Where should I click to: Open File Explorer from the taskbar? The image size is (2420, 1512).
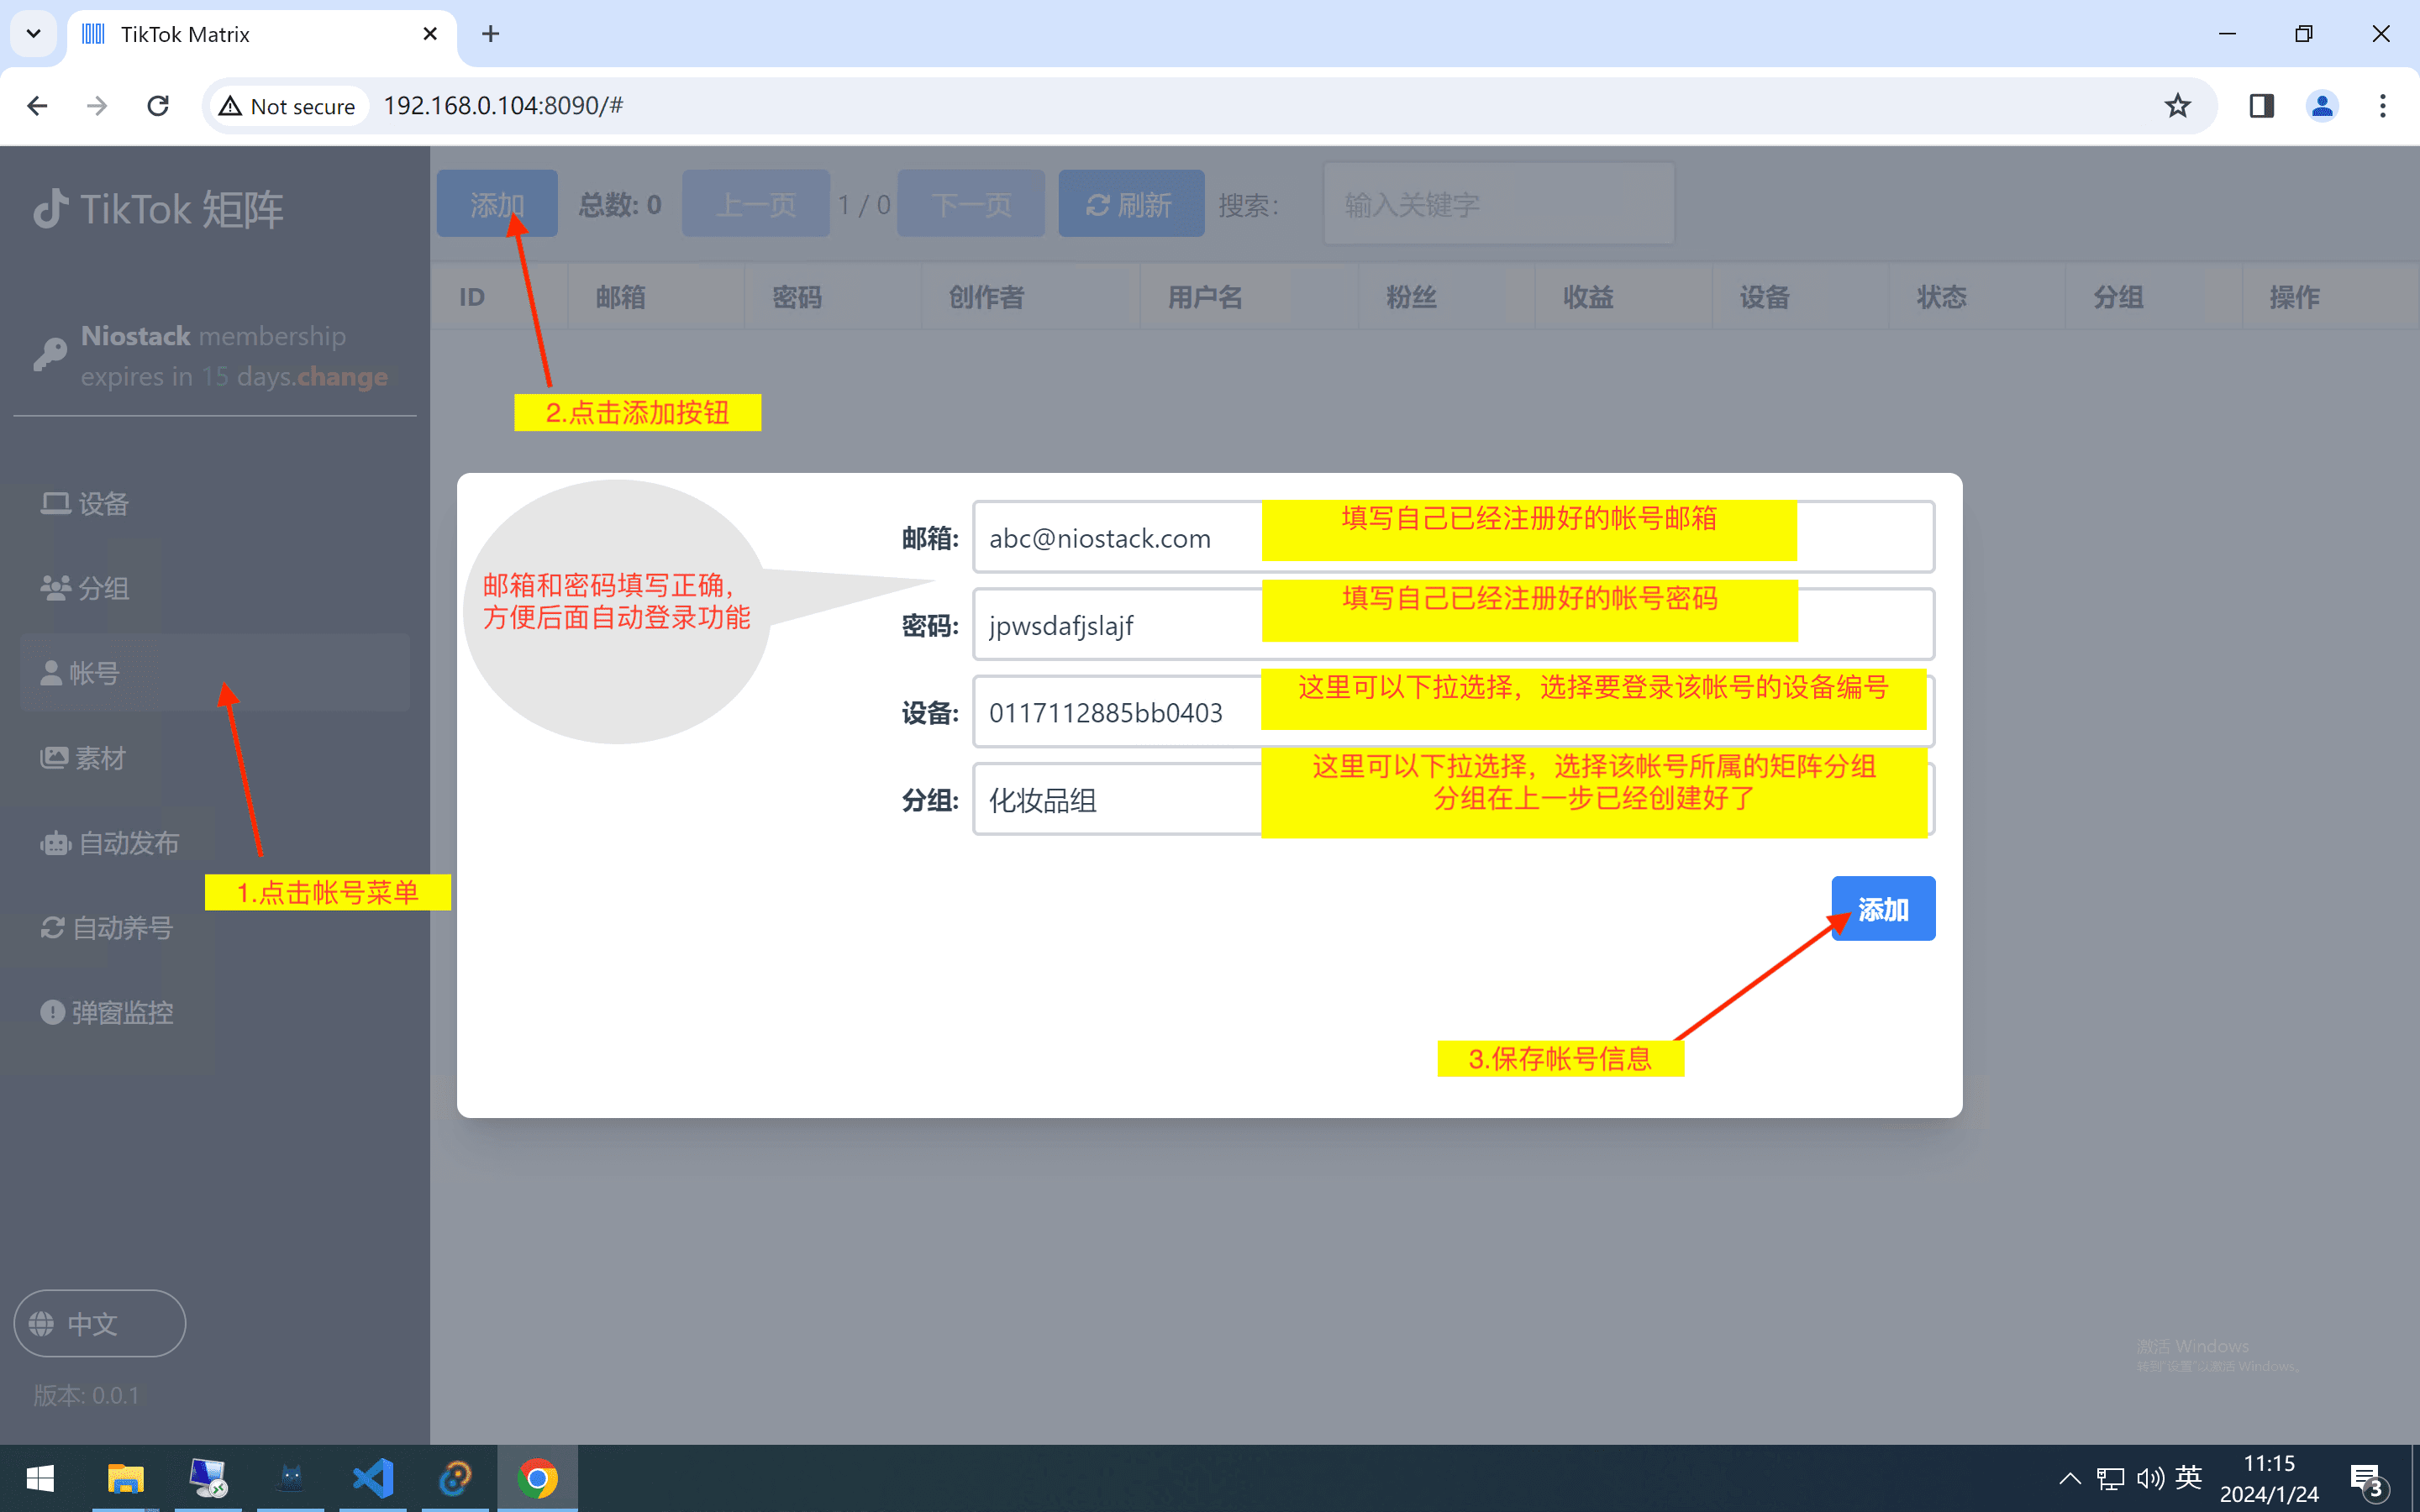click(x=125, y=1478)
